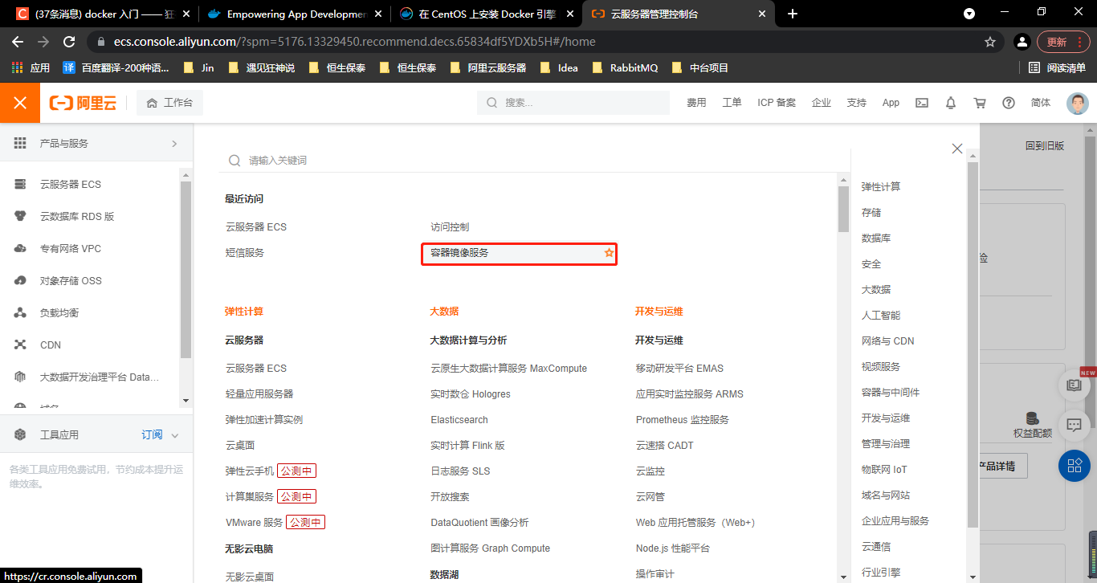Open help question mark icon
The height and width of the screenshot is (583, 1097).
tap(1009, 103)
